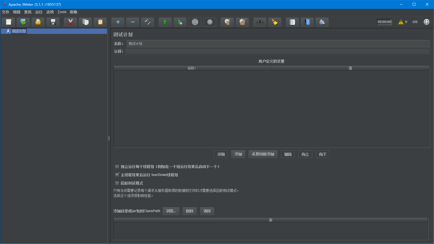Screen dimensions: 434x244
Task: Click the 名称 input field
Action: pyautogui.click(x=278, y=44)
